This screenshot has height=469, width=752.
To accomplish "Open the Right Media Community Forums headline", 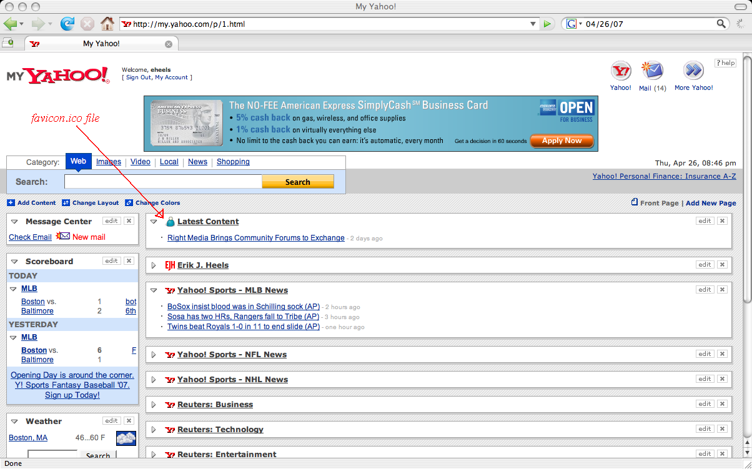I will click(256, 238).
